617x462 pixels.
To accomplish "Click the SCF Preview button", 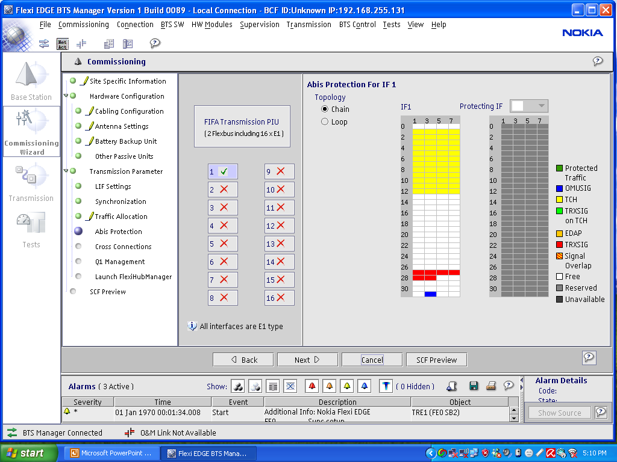I will coord(436,360).
